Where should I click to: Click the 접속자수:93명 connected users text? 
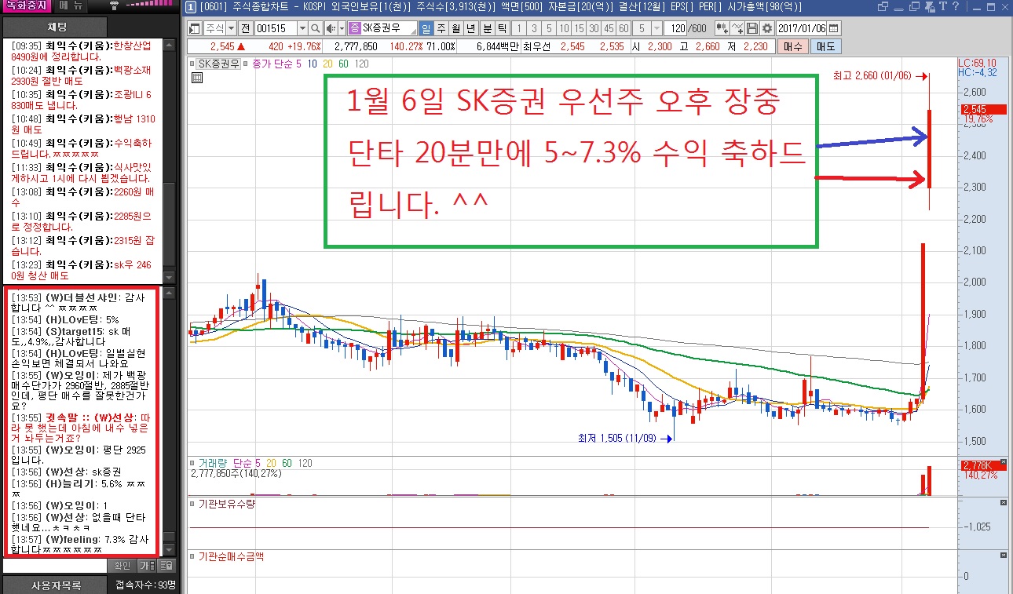[x=145, y=585]
